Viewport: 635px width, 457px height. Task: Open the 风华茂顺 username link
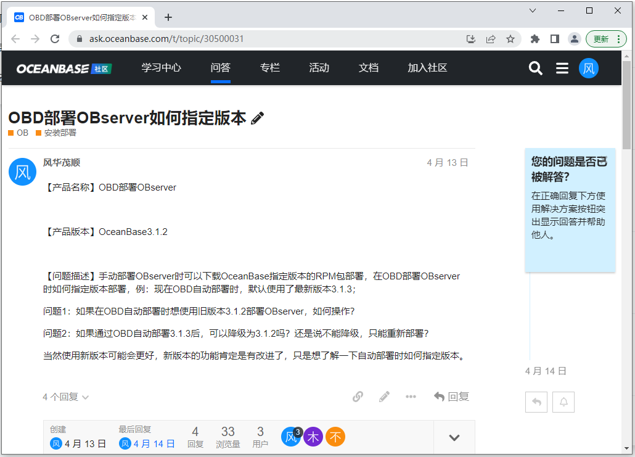[x=62, y=162]
